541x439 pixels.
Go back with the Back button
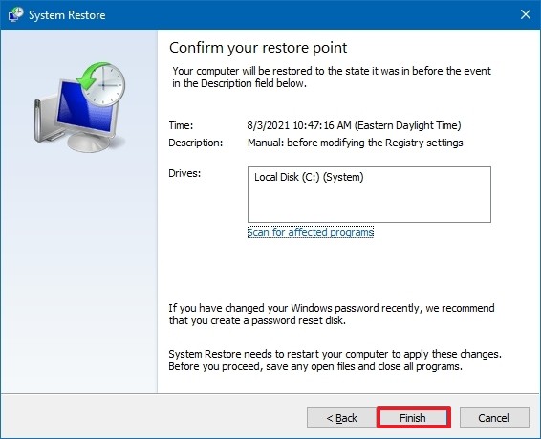tap(341, 418)
